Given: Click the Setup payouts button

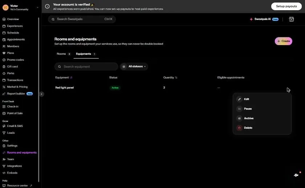Looking at the screenshot, I should 286,6.
